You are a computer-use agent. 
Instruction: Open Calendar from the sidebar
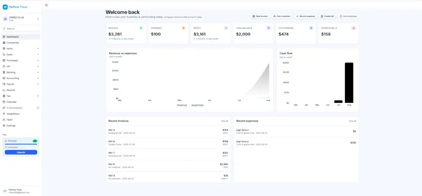21,102
